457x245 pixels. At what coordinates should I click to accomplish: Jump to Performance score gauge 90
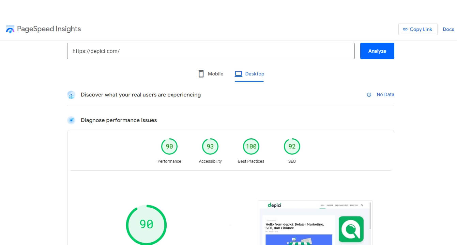tap(169, 146)
